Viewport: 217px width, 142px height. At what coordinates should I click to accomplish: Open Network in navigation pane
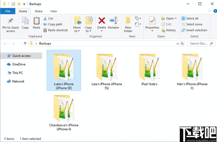tap(15, 81)
